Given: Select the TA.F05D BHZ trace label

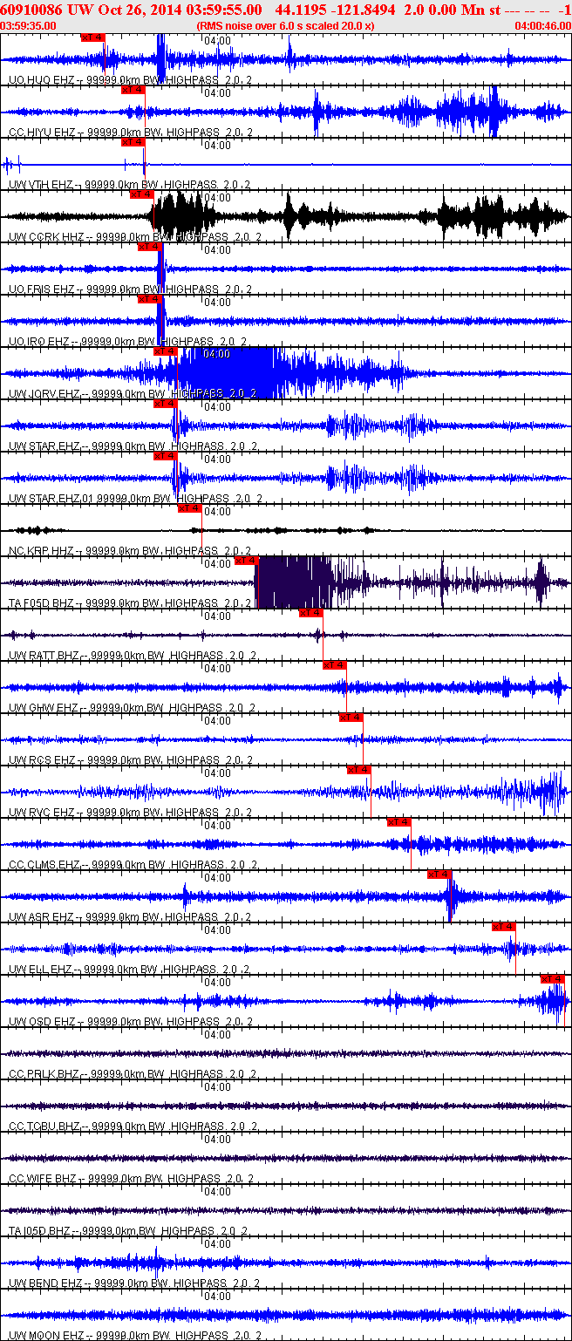Looking at the screenshot, I should click(x=130, y=603).
